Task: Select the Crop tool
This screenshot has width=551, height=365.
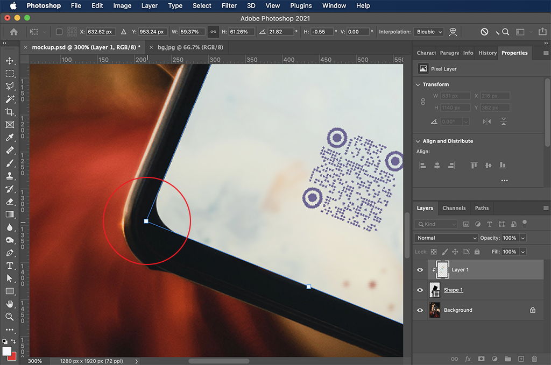Action: pos(10,112)
